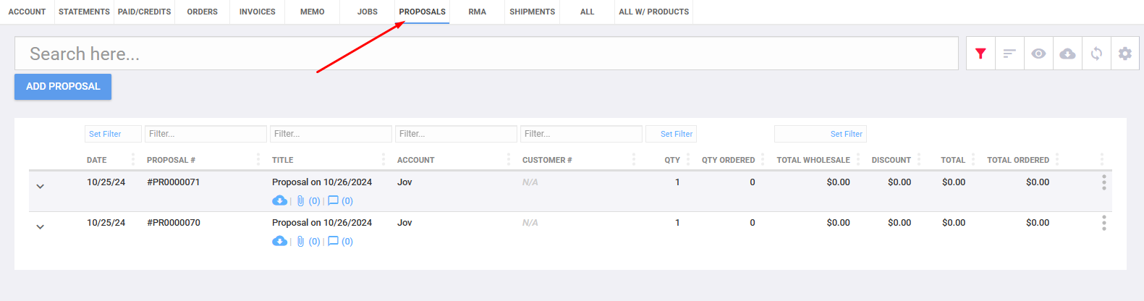1144x301 pixels.
Task: Open Proposal # column handle
Action: click(x=258, y=159)
